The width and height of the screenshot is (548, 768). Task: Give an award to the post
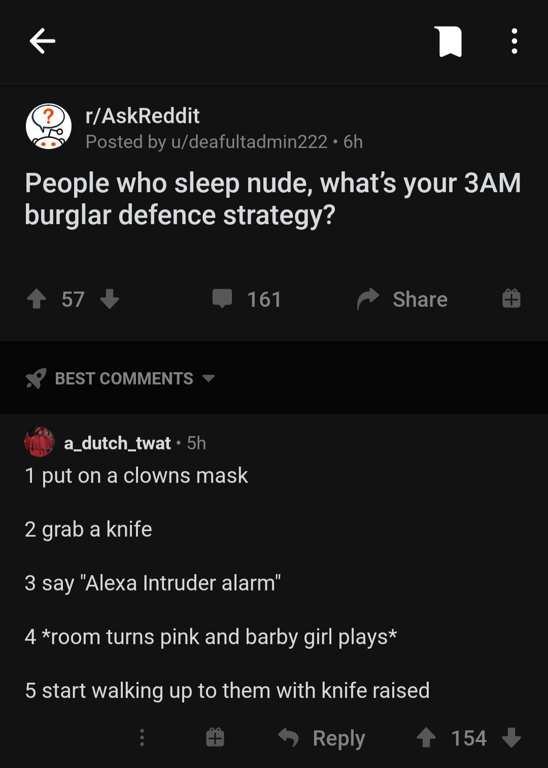tap(511, 298)
